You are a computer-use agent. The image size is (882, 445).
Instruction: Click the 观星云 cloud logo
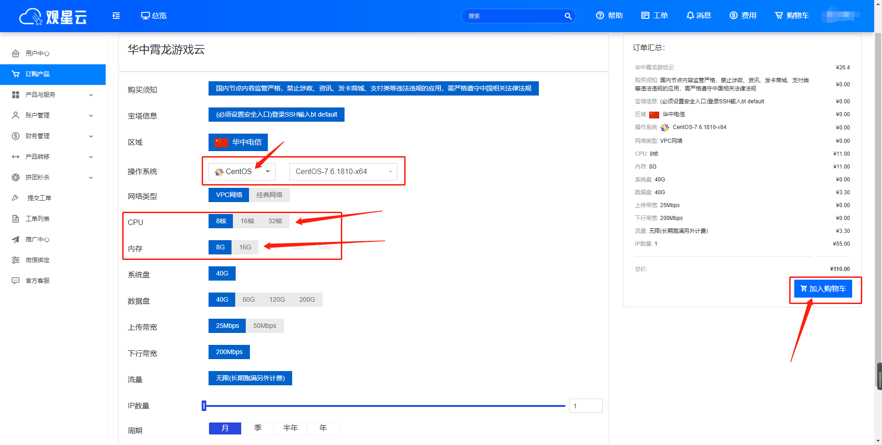pos(53,17)
